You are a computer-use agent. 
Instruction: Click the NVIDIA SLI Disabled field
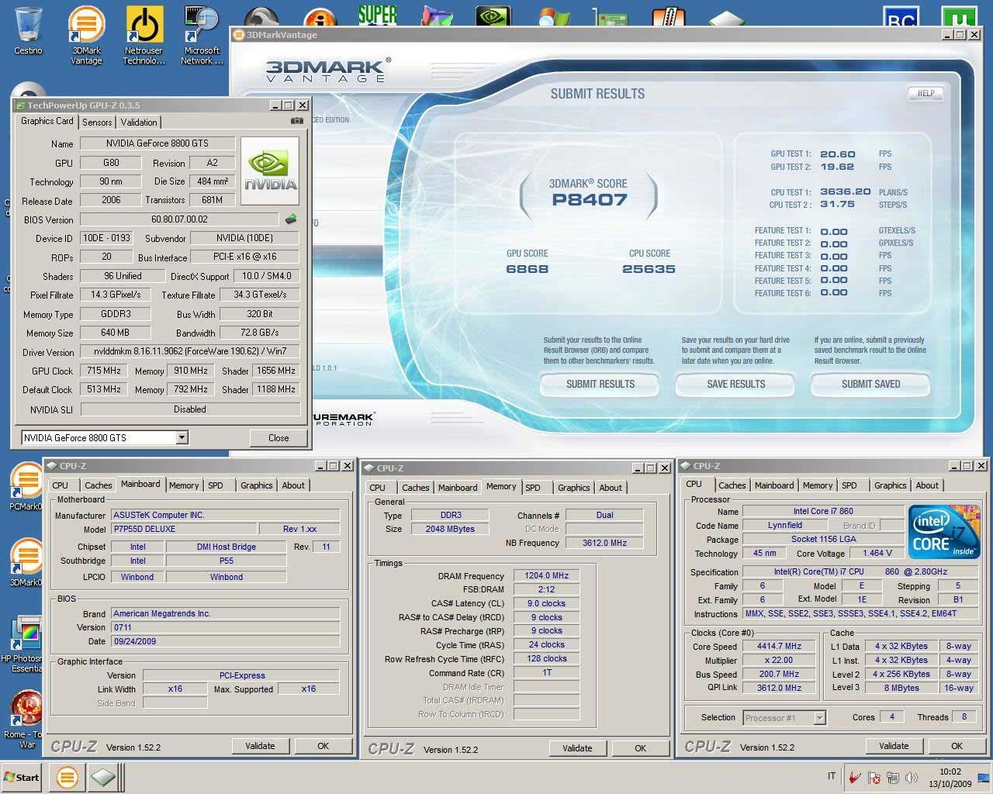(x=190, y=409)
